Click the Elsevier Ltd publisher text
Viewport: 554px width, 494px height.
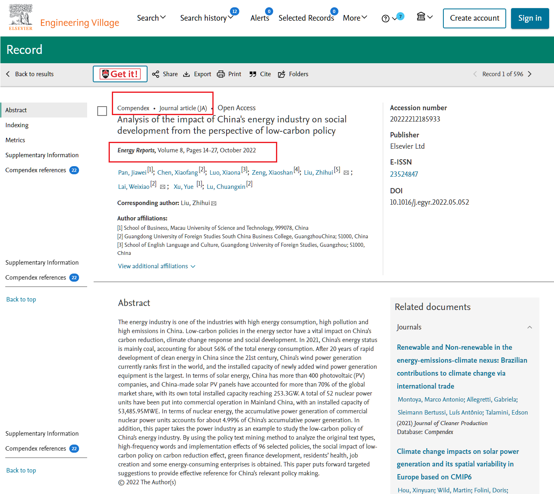(x=407, y=146)
